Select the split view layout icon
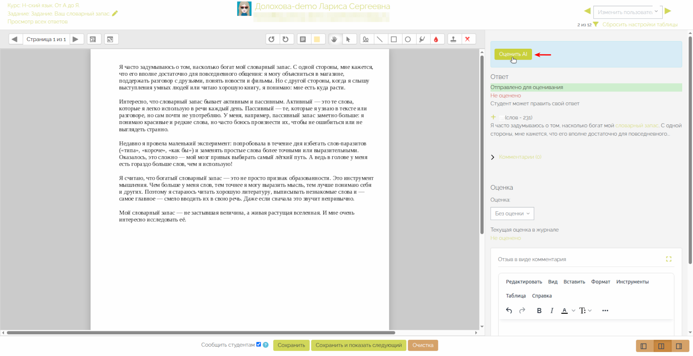693x356 pixels. [x=661, y=346]
